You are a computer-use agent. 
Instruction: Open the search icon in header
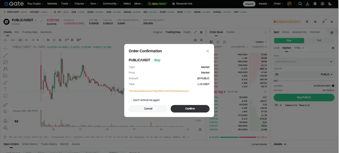300,4
